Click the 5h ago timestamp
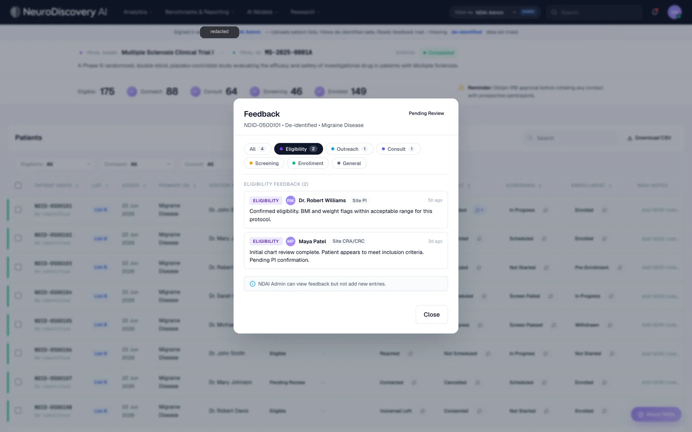Screen dimensions: 692x432 point(435,200)
